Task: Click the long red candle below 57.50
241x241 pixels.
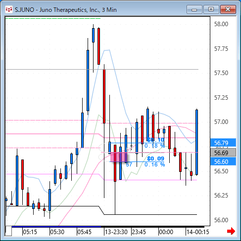Action: (104, 96)
